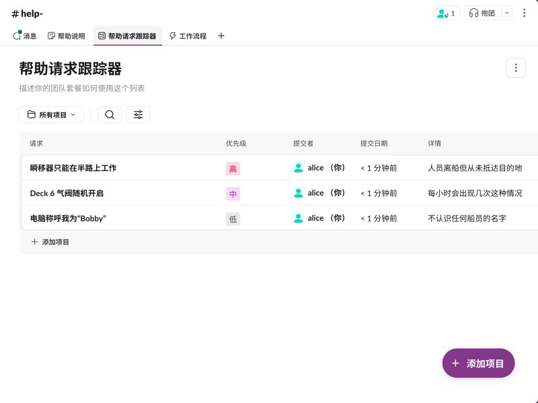Select the gray 低 priority tag on the Bobby row
Image resolution: width=538 pixels, height=403 pixels.
point(232,218)
